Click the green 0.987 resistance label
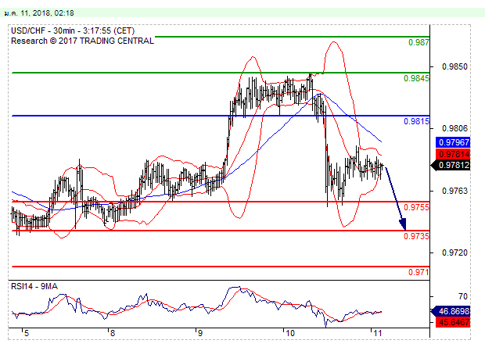Viewport: 485px width, 351px height. pyautogui.click(x=419, y=42)
